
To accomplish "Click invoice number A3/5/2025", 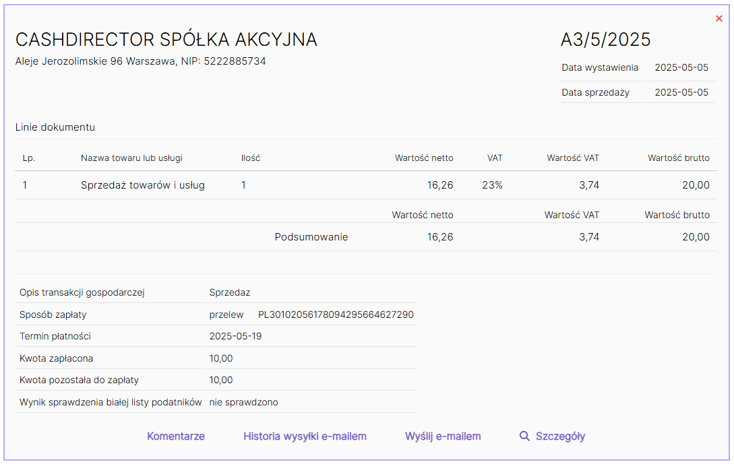I will 606,39.
